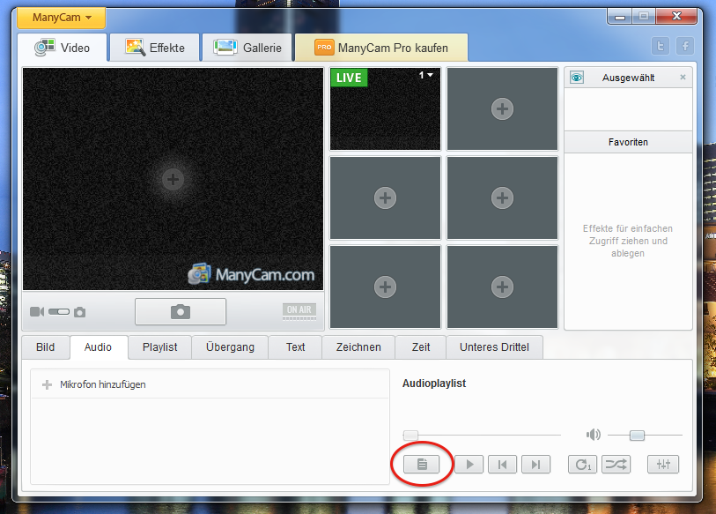Open the ManyCam main menu dropdown
Viewport: 716px width, 514px height.
61,18
